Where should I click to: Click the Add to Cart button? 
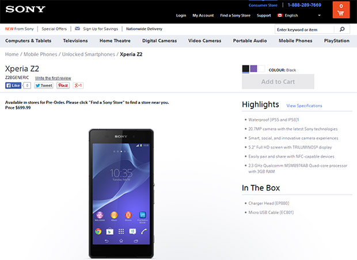pos(278,82)
